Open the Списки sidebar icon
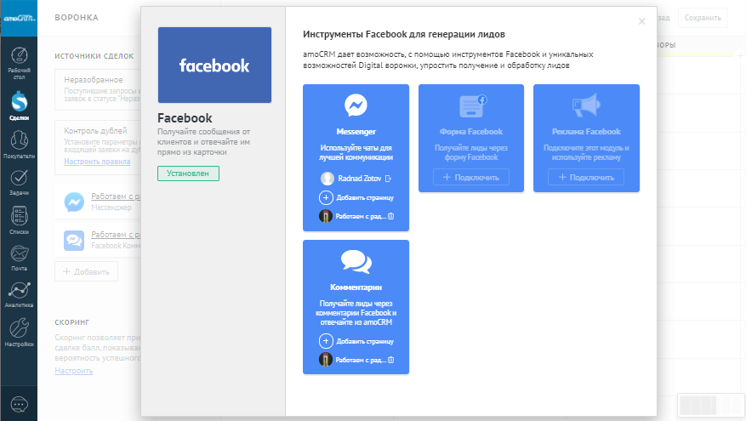This screenshot has width=746, height=421. coord(19,216)
